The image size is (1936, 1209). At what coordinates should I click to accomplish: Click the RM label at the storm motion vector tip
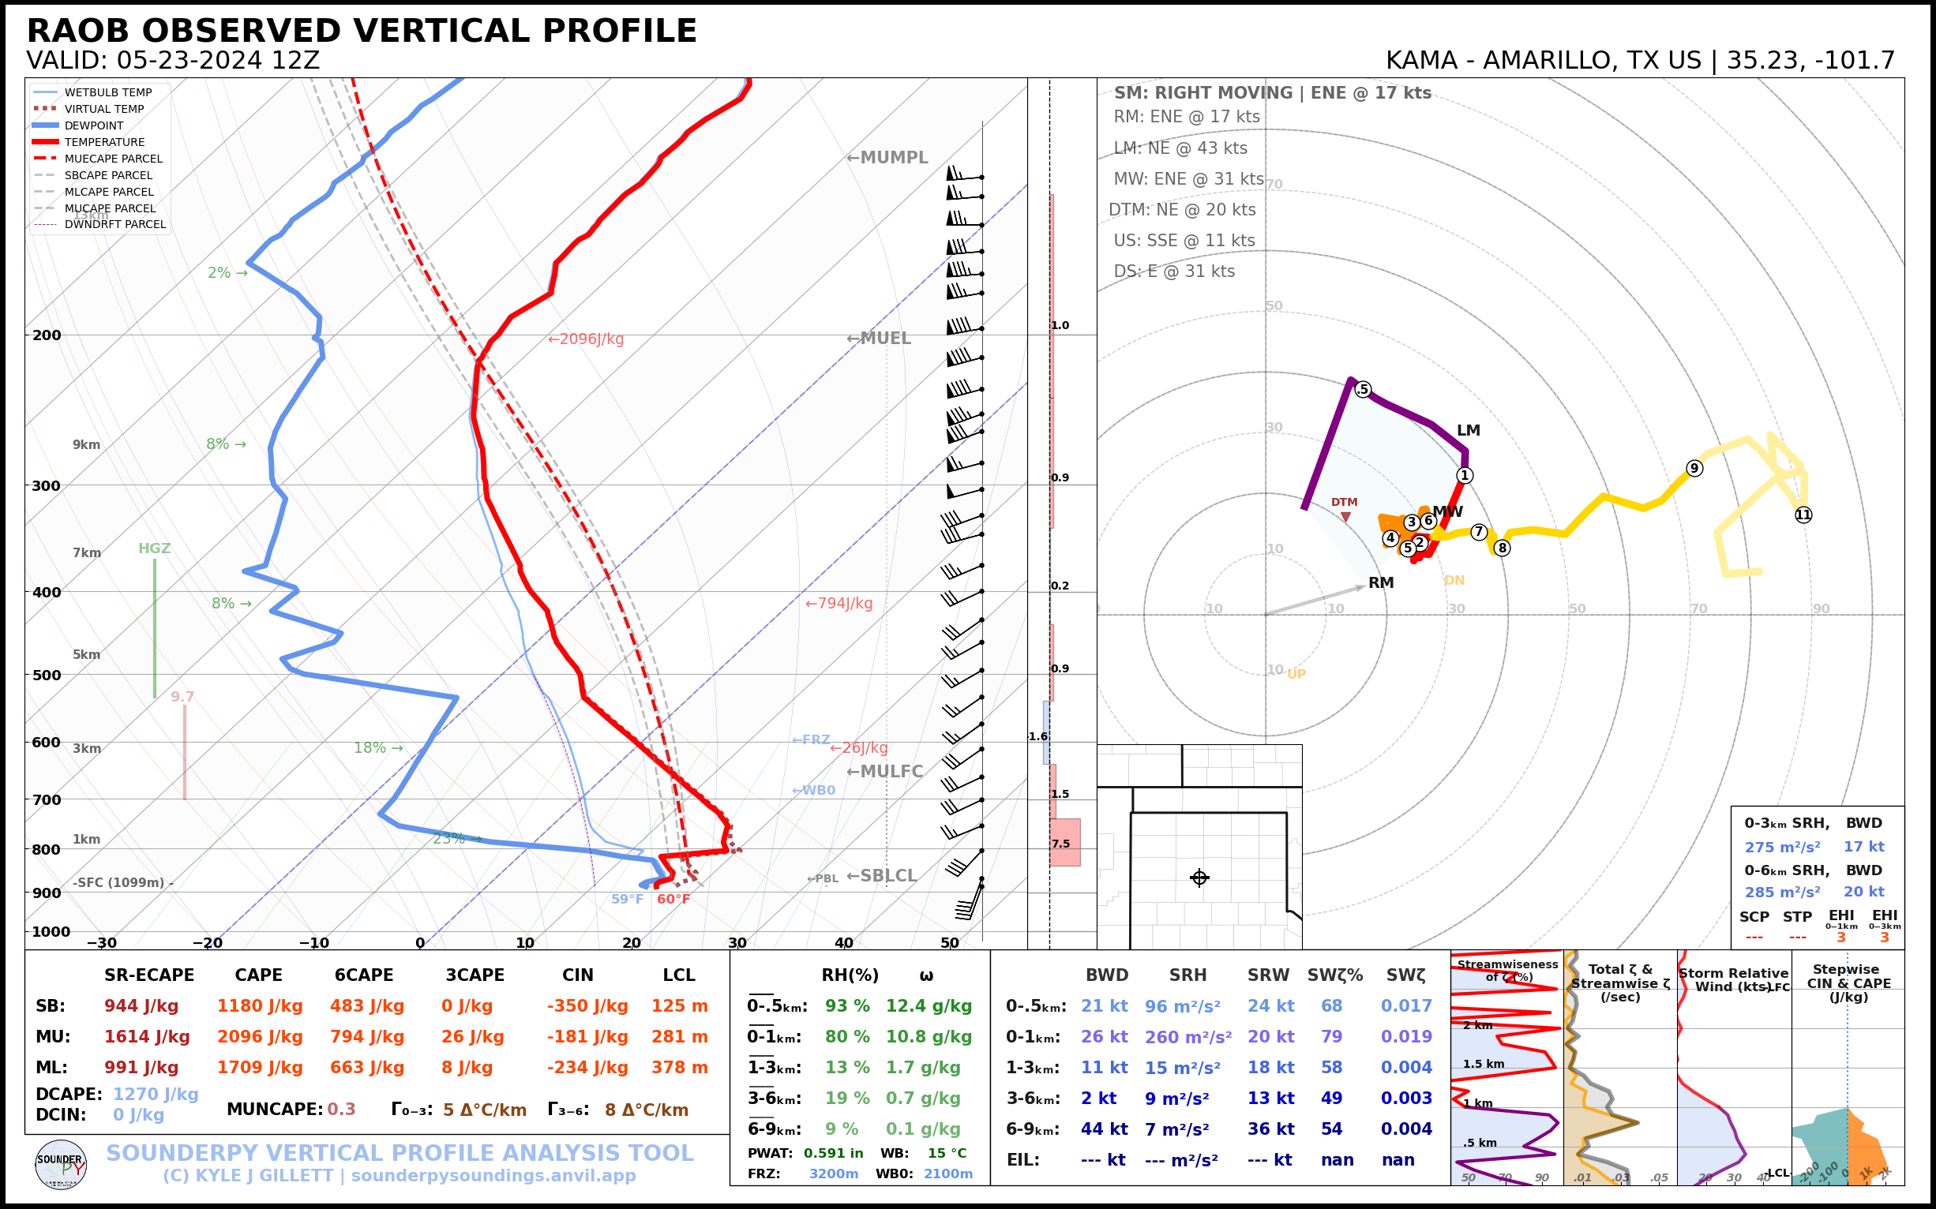coord(1381,583)
